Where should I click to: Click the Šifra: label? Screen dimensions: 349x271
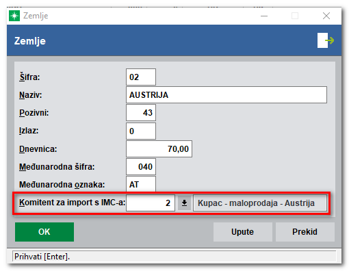[29, 77]
